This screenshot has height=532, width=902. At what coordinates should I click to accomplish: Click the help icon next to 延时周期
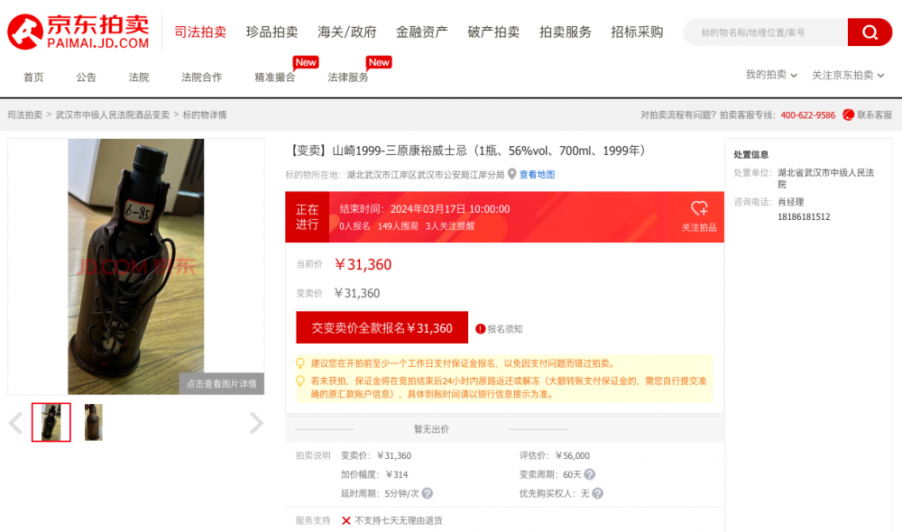[x=428, y=493]
